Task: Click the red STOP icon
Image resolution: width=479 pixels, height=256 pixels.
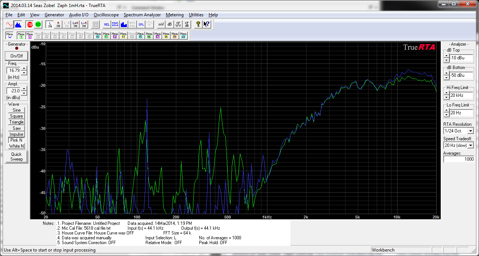Action: 30,24
